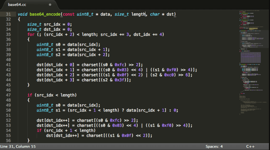The width and height of the screenshot is (270, 150).
Task: Select line number 31 in the gutter
Action: [8, 14]
